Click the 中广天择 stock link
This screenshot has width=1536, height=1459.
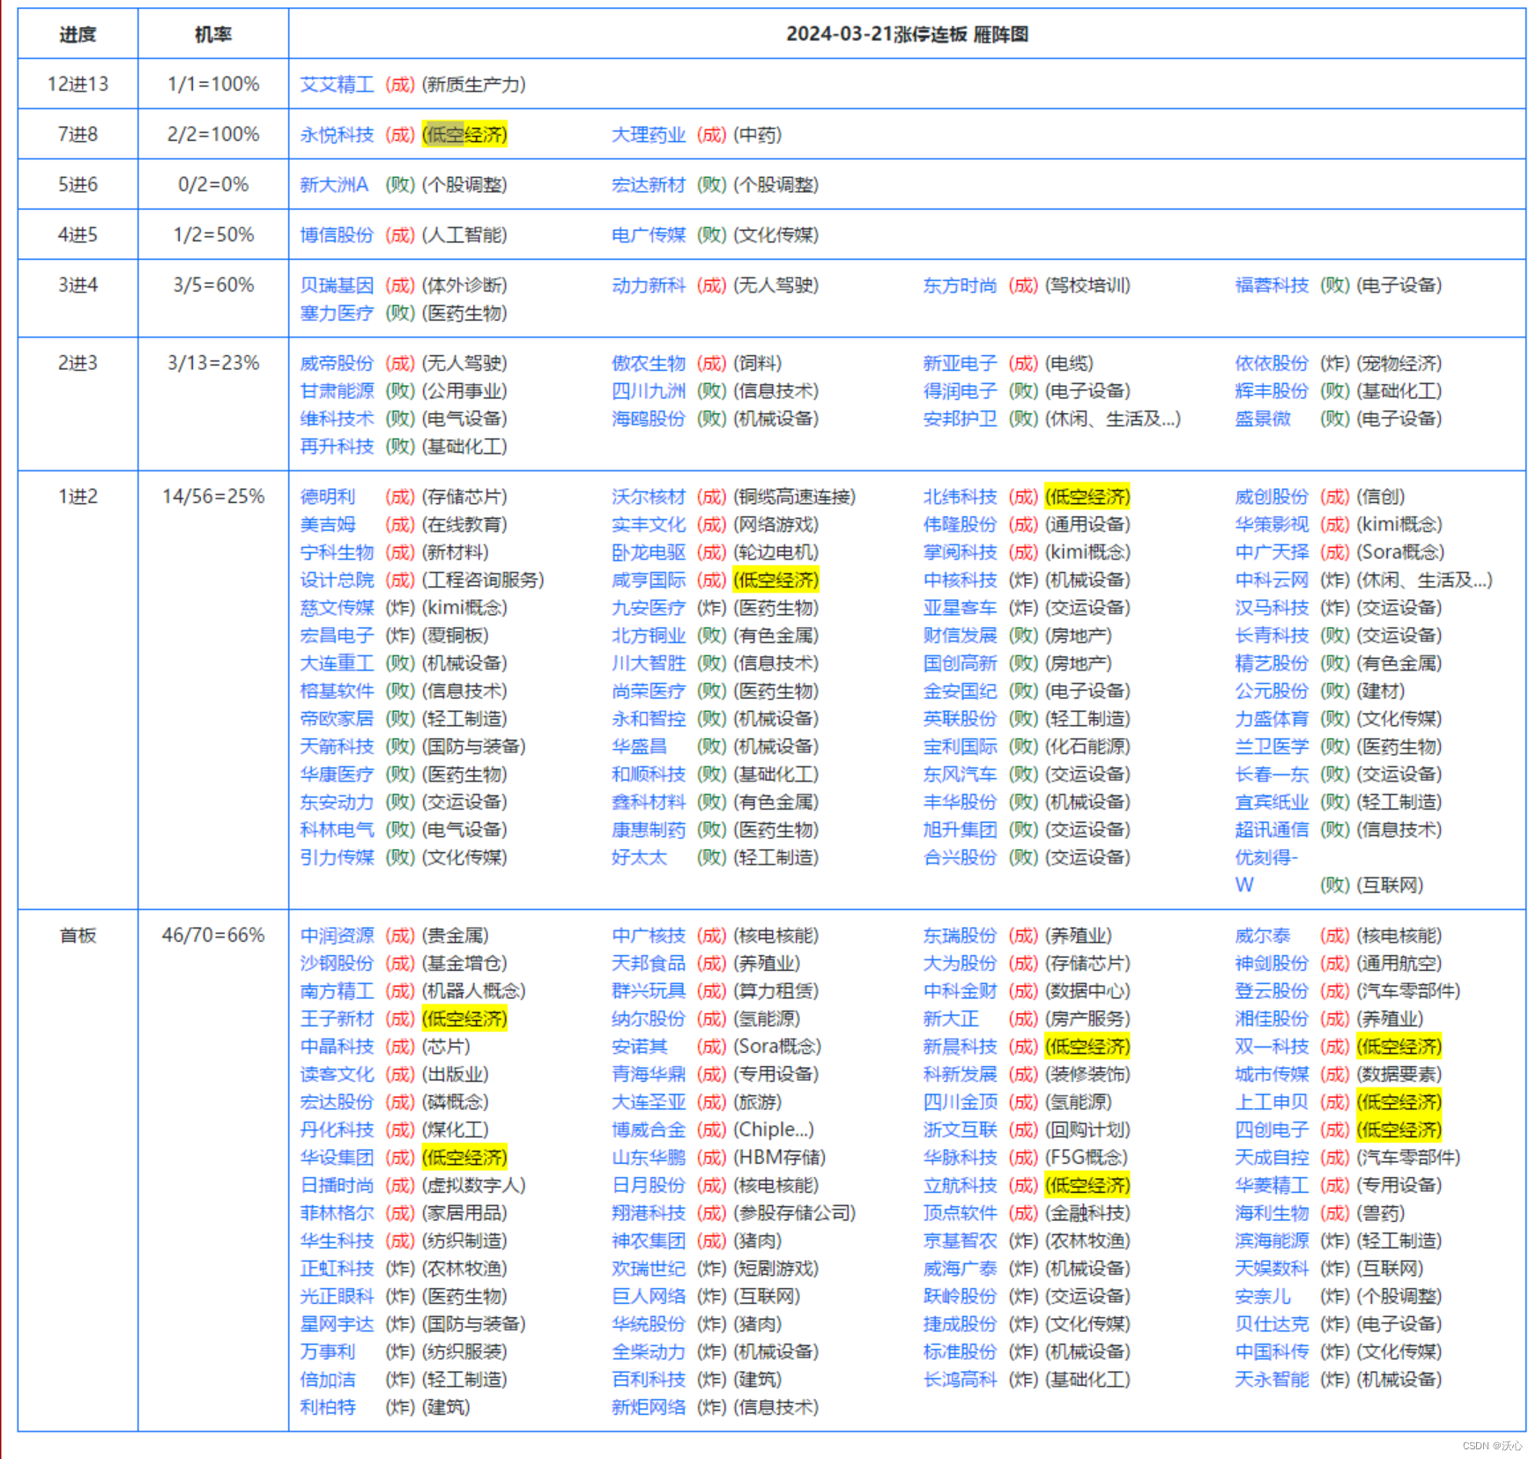1272,552
